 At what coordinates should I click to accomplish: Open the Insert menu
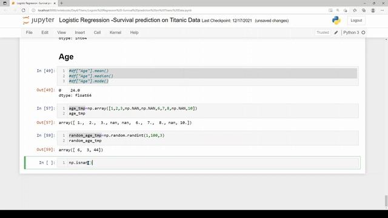point(79,33)
